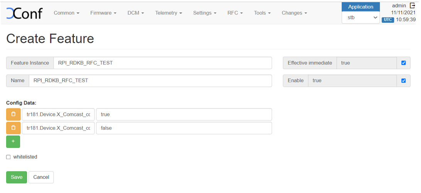
Task: Toggle the Enable checkbox
Action: pyautogui.click(x=404, y=81)
